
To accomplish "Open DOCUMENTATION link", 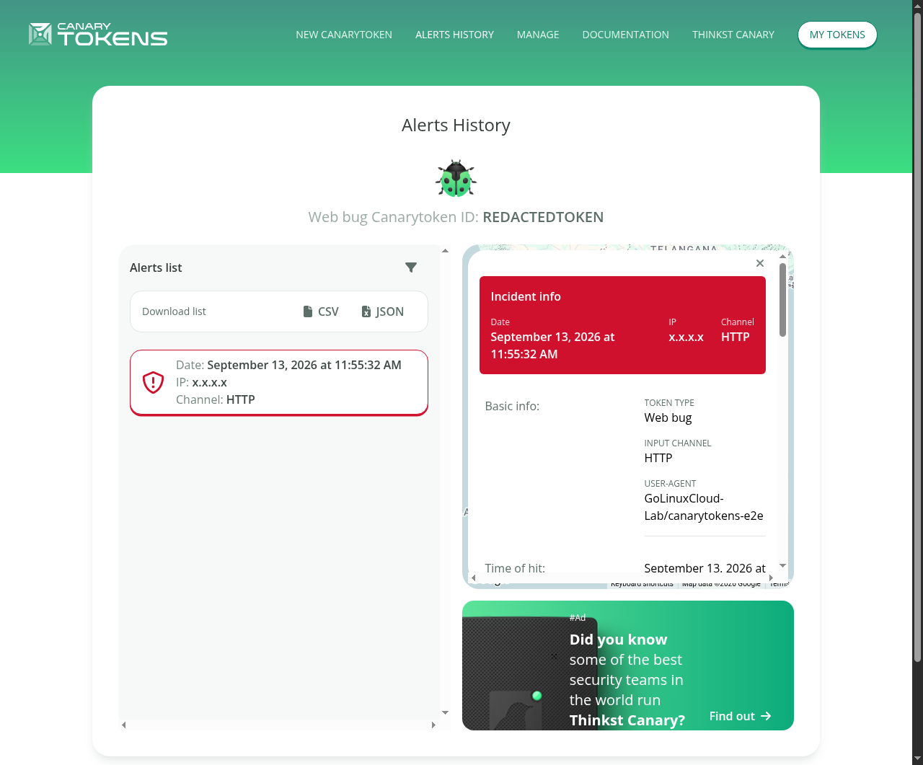I will click(x=626, y=35).
